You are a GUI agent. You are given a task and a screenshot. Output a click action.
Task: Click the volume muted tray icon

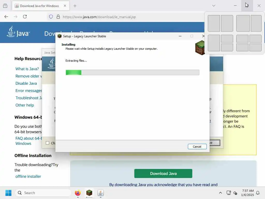235,193
